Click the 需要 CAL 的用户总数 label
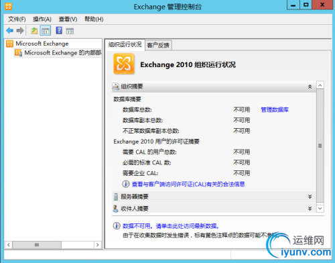 149,152
